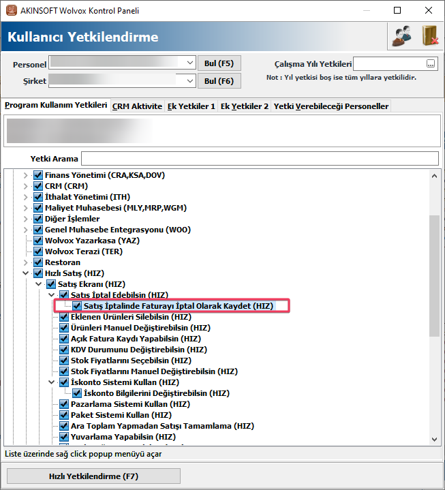Image resolution: width=445 pixels, height=490 pixels.
Task: Switch to CRM Aktivite tab
Action: click(137, 106)
